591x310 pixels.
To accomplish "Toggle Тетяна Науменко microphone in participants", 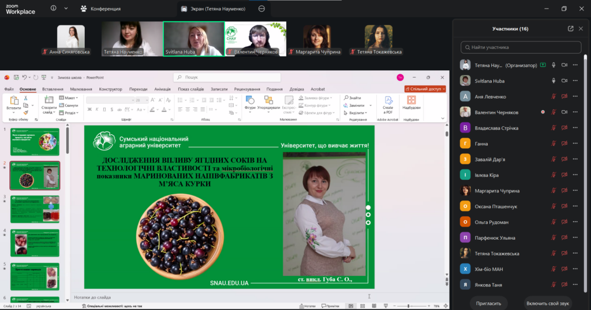I will [553, 65].
